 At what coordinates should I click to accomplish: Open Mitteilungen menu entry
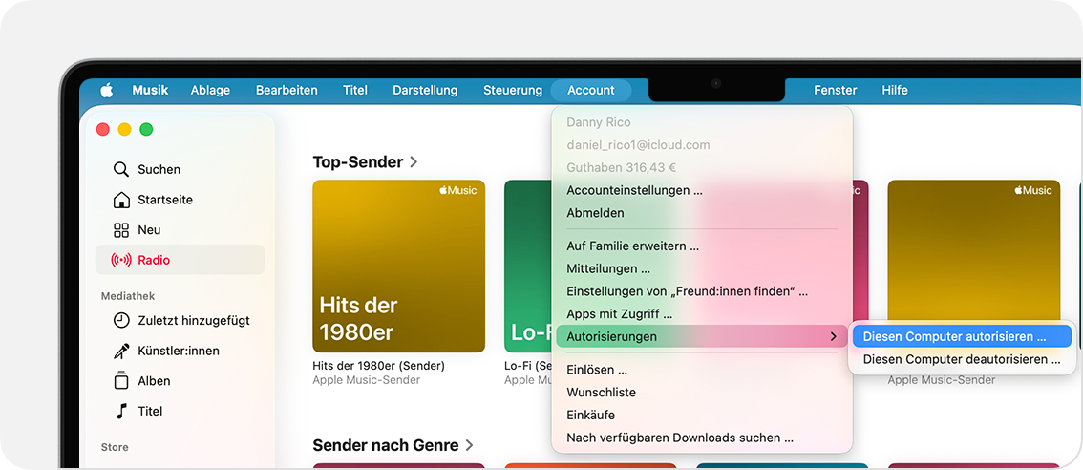coord(702,268)
